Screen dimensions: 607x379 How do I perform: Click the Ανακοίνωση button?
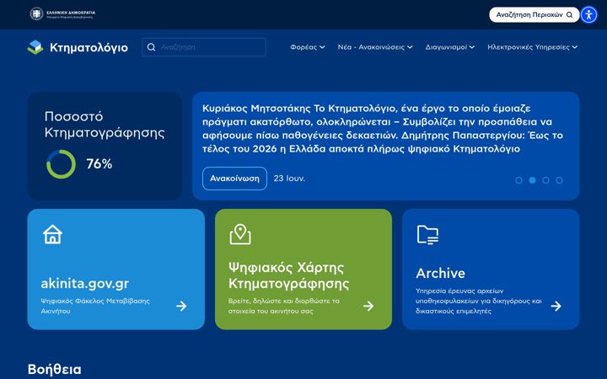[x=234, y=179]
